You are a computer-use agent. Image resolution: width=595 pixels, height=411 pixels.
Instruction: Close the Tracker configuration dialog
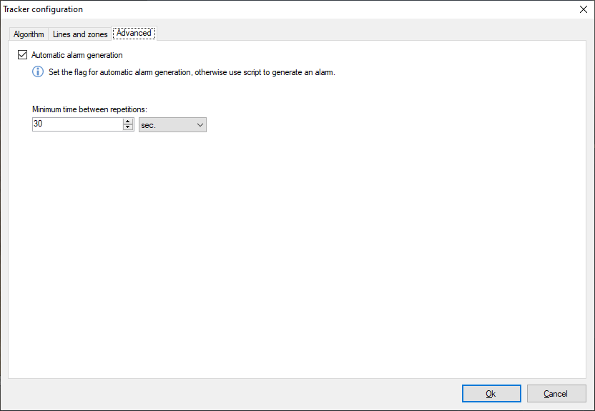(582, 9)
